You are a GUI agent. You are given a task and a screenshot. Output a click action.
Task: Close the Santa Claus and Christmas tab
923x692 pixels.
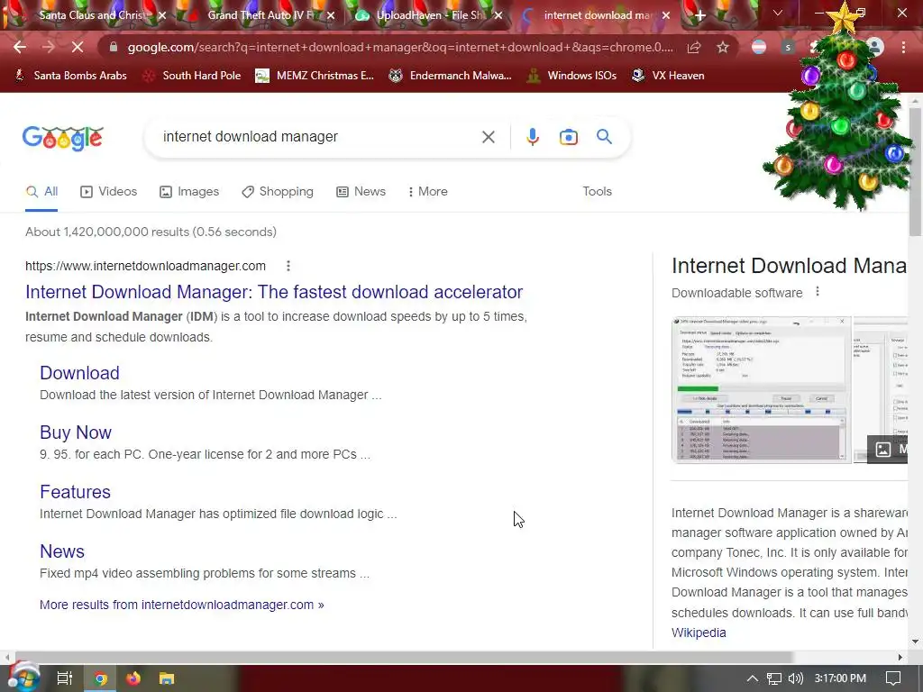(x=162, y=16)
